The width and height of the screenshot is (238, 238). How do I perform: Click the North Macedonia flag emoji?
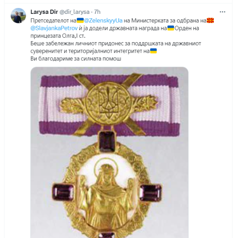(x=210, y=20)
